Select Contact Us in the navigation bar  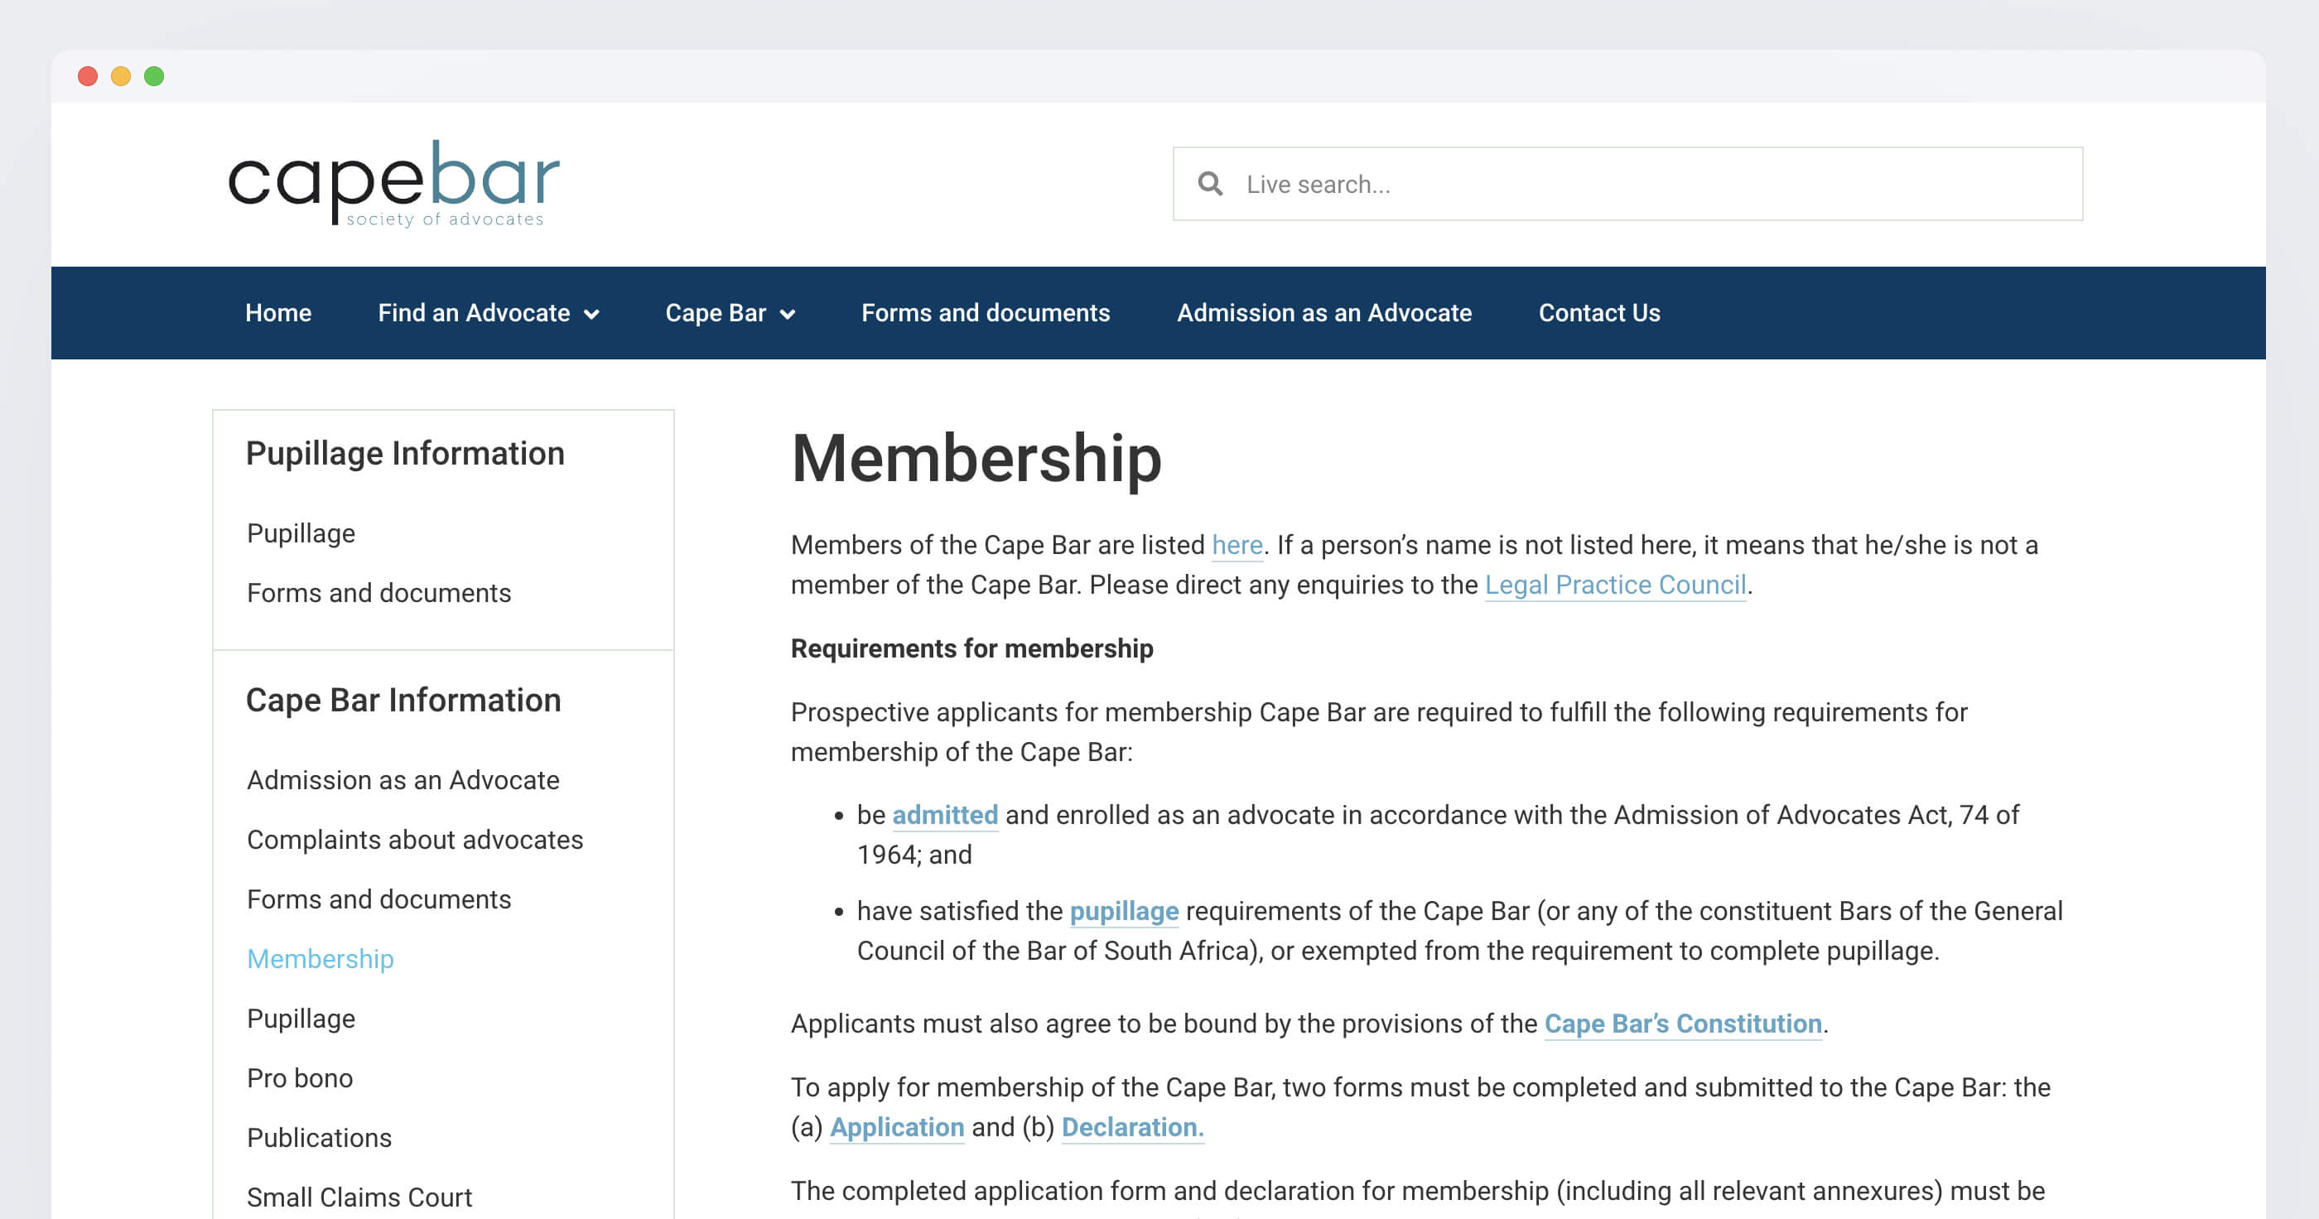click(1598, 312)
